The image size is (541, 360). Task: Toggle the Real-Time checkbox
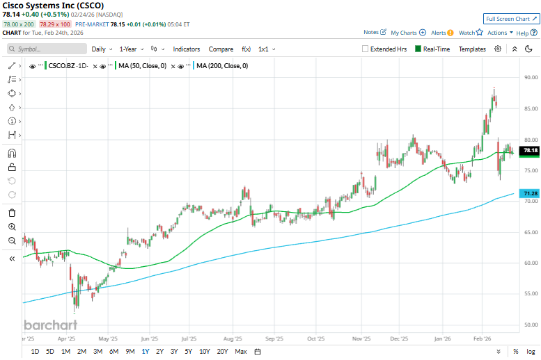(418, 49)
